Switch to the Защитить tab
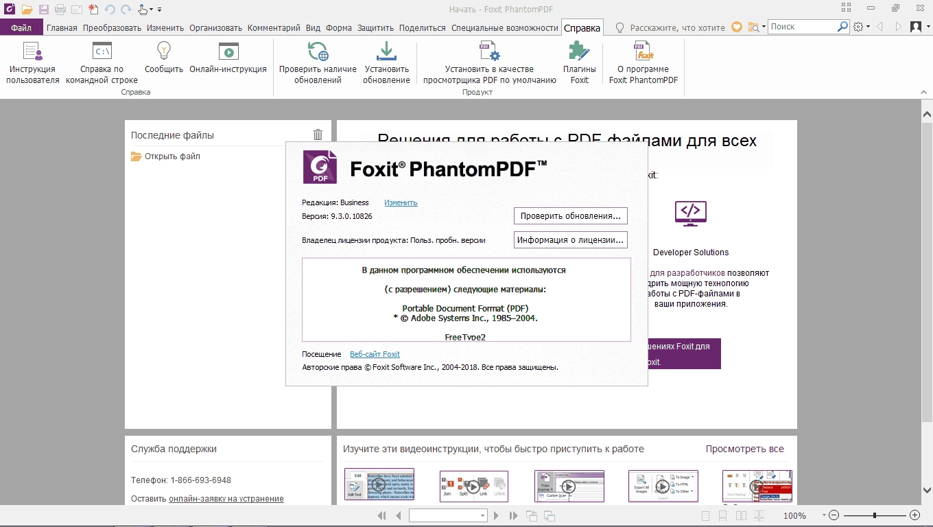Image resolution: width=933 pixels, height=527 pixels. [x=376, y=27]
